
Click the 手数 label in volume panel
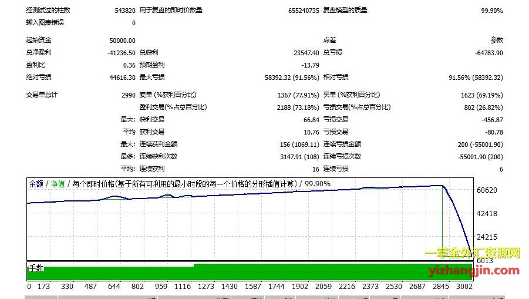point(36,268)
